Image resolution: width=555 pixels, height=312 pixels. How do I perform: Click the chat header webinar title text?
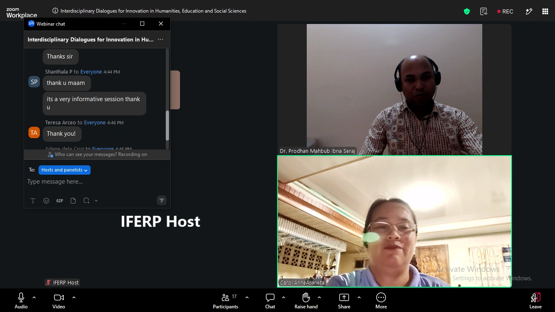[91, 39]
